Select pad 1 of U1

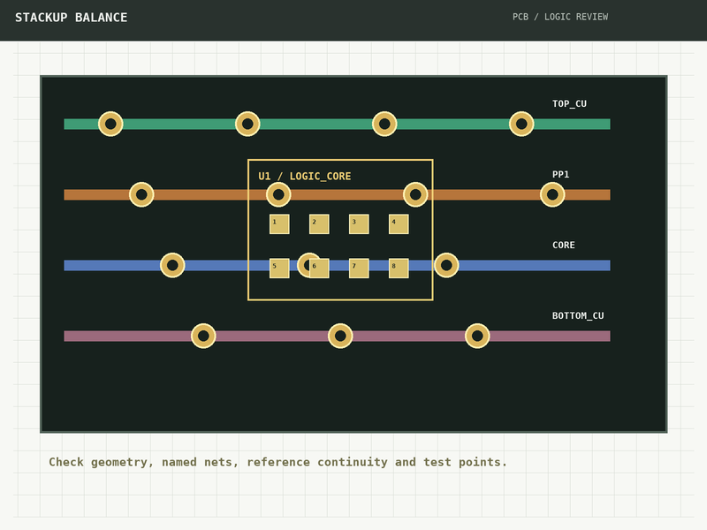tap(279, 224)
